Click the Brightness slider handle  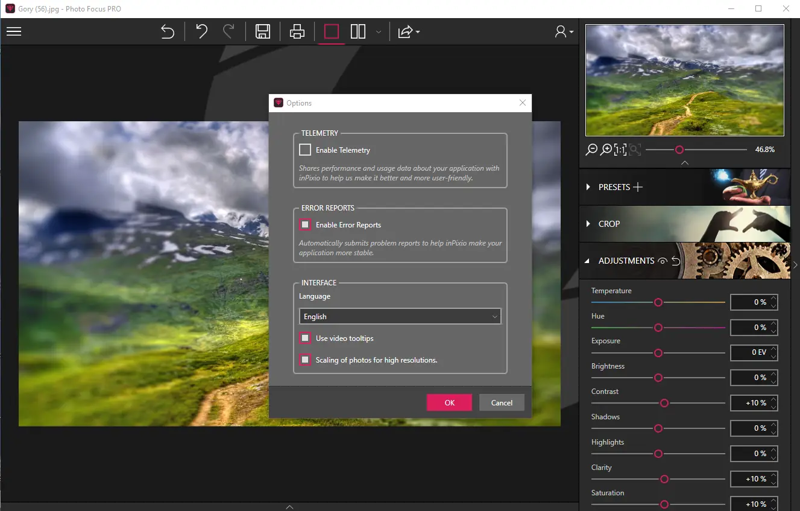[x=658, y=378]
